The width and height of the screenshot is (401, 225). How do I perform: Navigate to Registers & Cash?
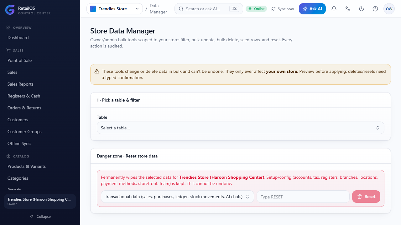[40, 96]
